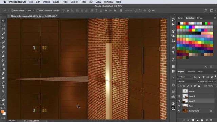Hide the floor layer
This screenshot has height=122, width=217.
[179, 106]
